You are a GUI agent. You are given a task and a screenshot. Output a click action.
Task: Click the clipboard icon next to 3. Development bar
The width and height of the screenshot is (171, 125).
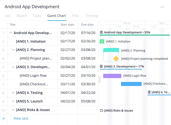(101, 66)
